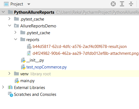Image resolution: width=139 pixels, height=109 pixels.
Task: Select test_nopCommerce.py file
Action: point(47,67)
